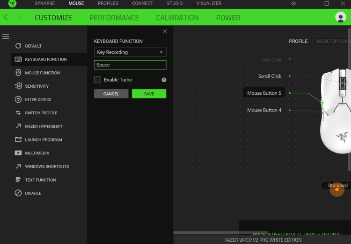Switch to the Performance tab

pyautogui.click(x=114, y=18)
